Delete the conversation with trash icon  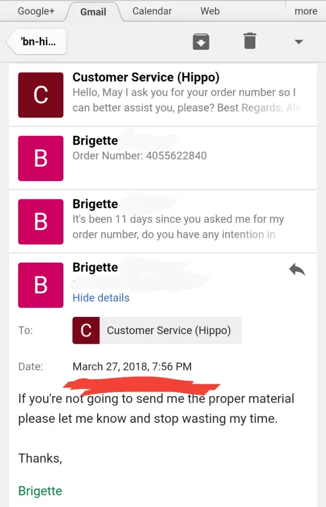click(x=250, y=41)
